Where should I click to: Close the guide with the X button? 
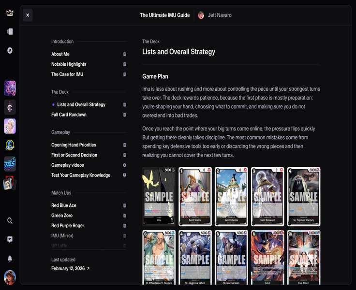click(28, 15)
